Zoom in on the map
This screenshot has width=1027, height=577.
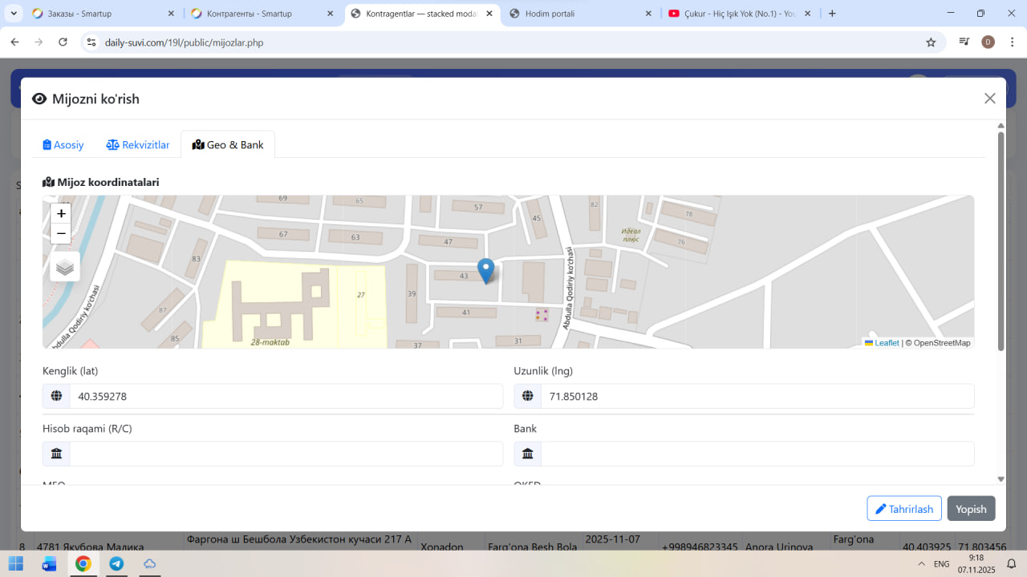(61, 214)
